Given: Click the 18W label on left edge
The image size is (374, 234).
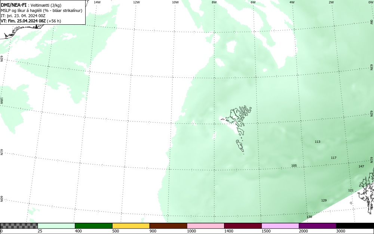Looking at the screenshot, I should [x=1, y=100].
